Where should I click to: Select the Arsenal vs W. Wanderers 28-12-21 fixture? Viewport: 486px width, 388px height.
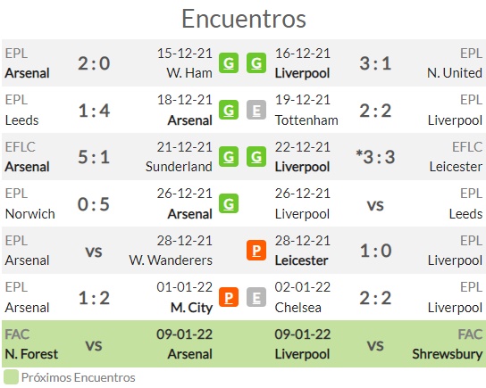click(x=109, y=251)
